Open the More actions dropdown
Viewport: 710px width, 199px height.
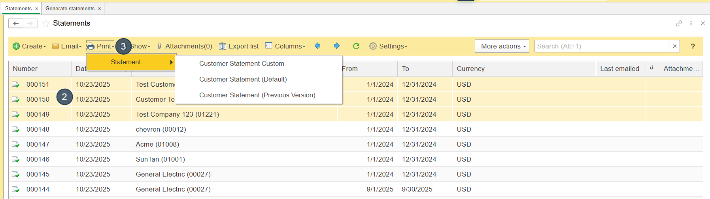[502, 46]
